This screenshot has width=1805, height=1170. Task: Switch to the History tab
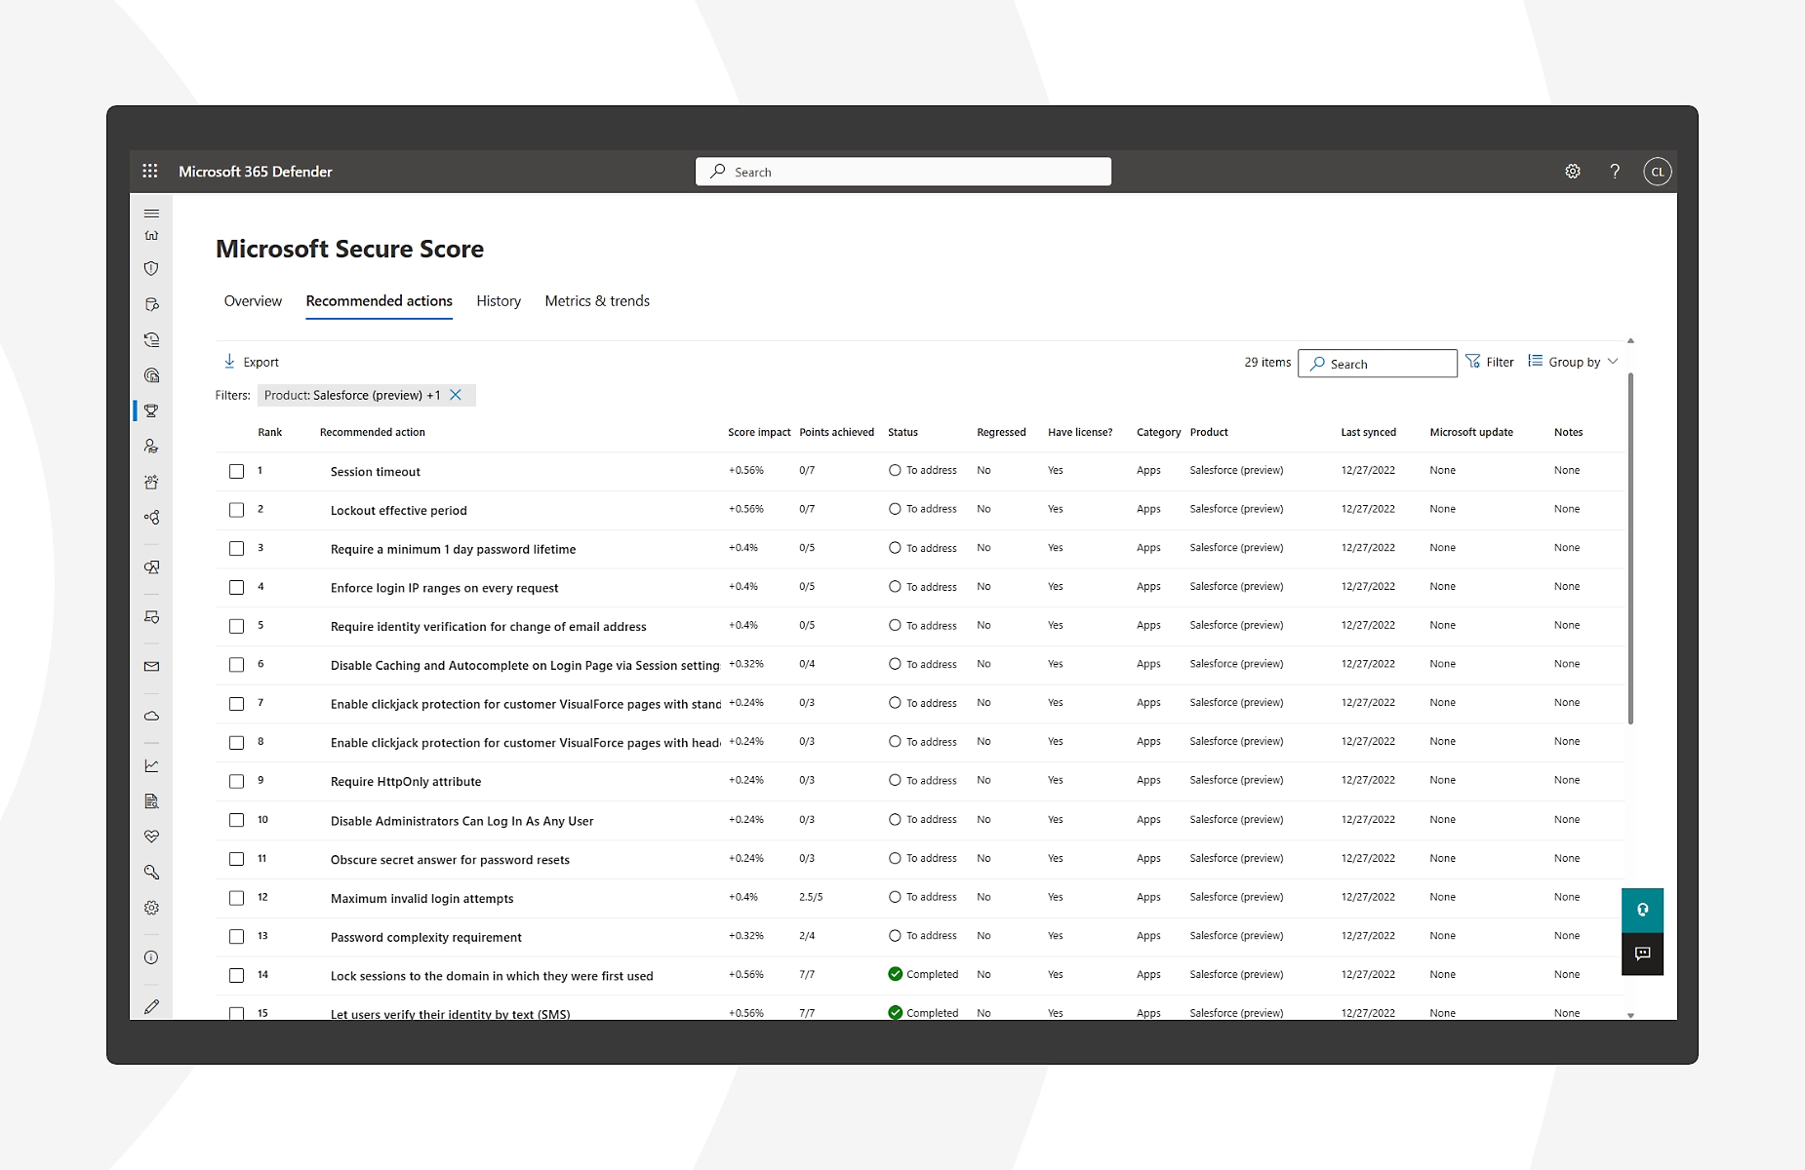click(x=498, y=301)
